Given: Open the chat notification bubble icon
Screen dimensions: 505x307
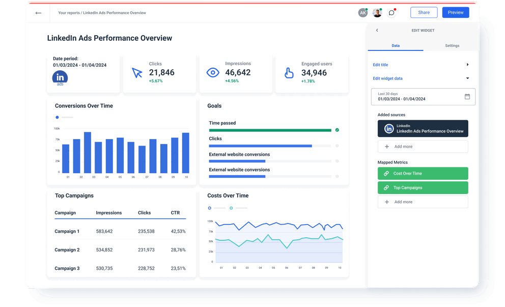Looking at the screenshot, I should [391, 12].
